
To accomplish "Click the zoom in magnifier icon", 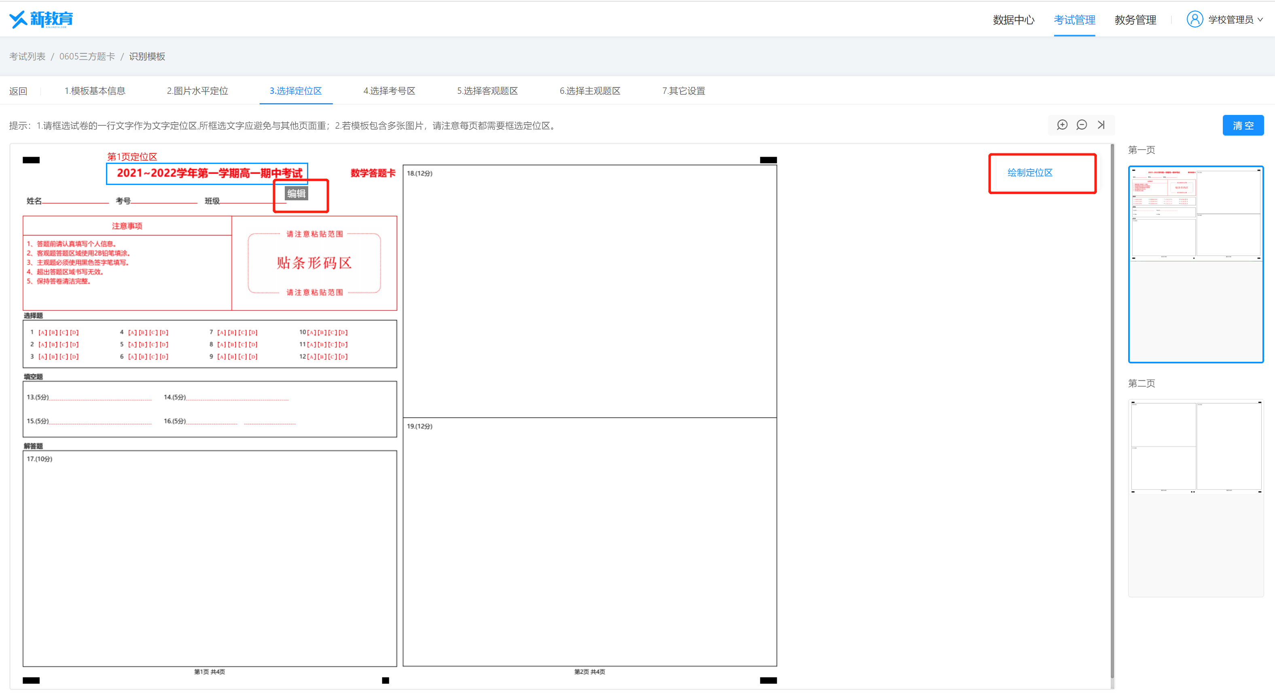I will tap(1062, 125).
